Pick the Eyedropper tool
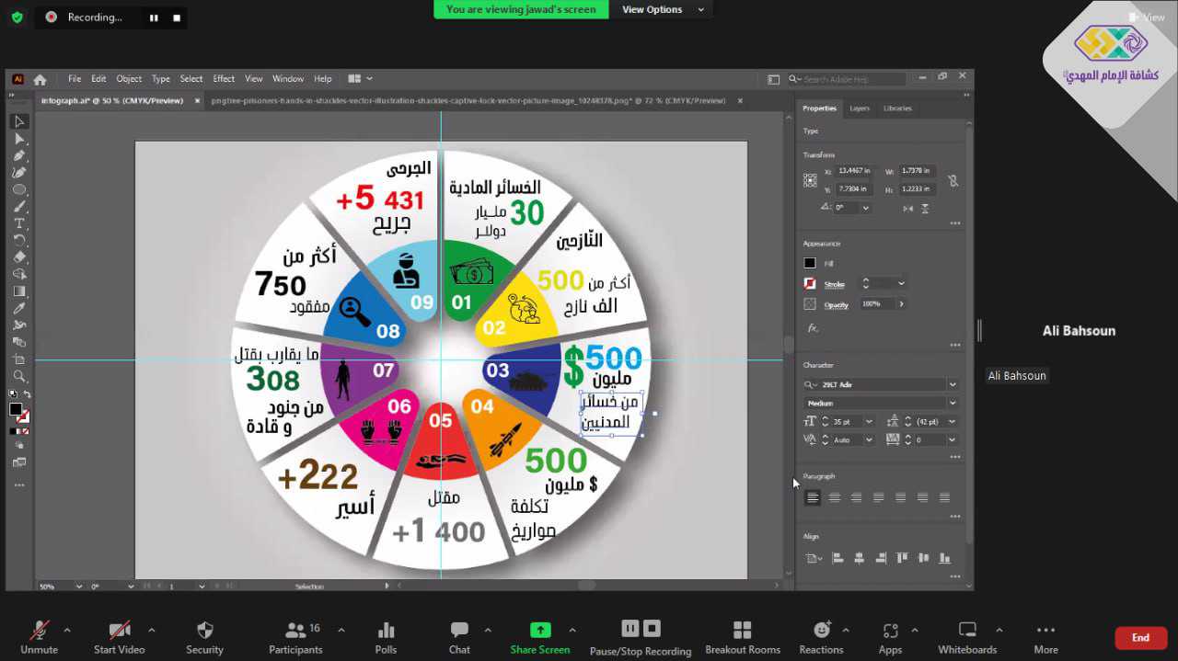 click(18, 308)
